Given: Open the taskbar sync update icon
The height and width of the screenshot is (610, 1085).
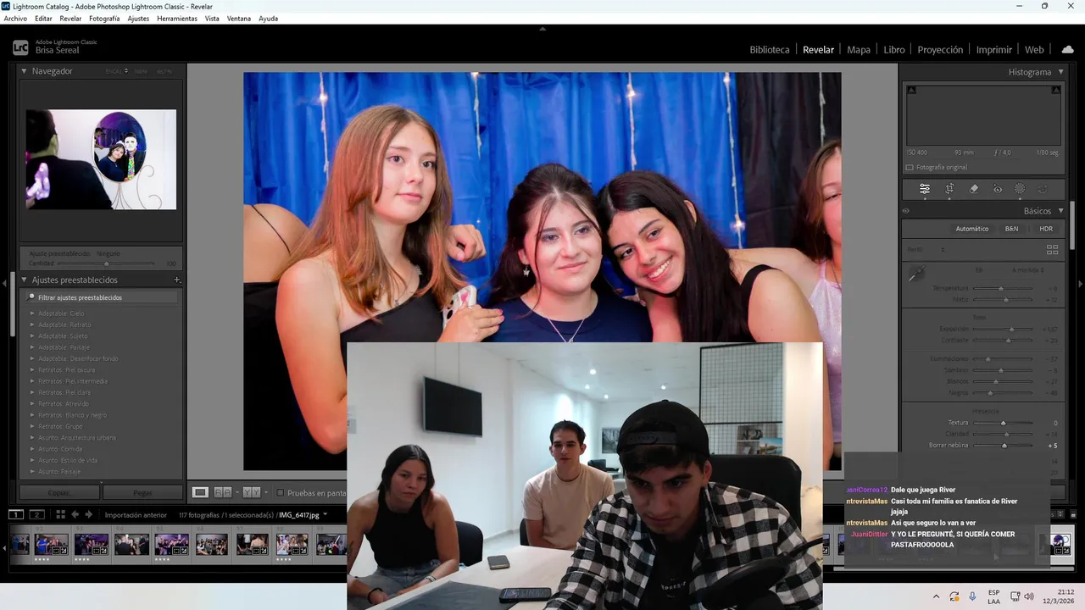Looking at the screenshot, I should 954,596.
